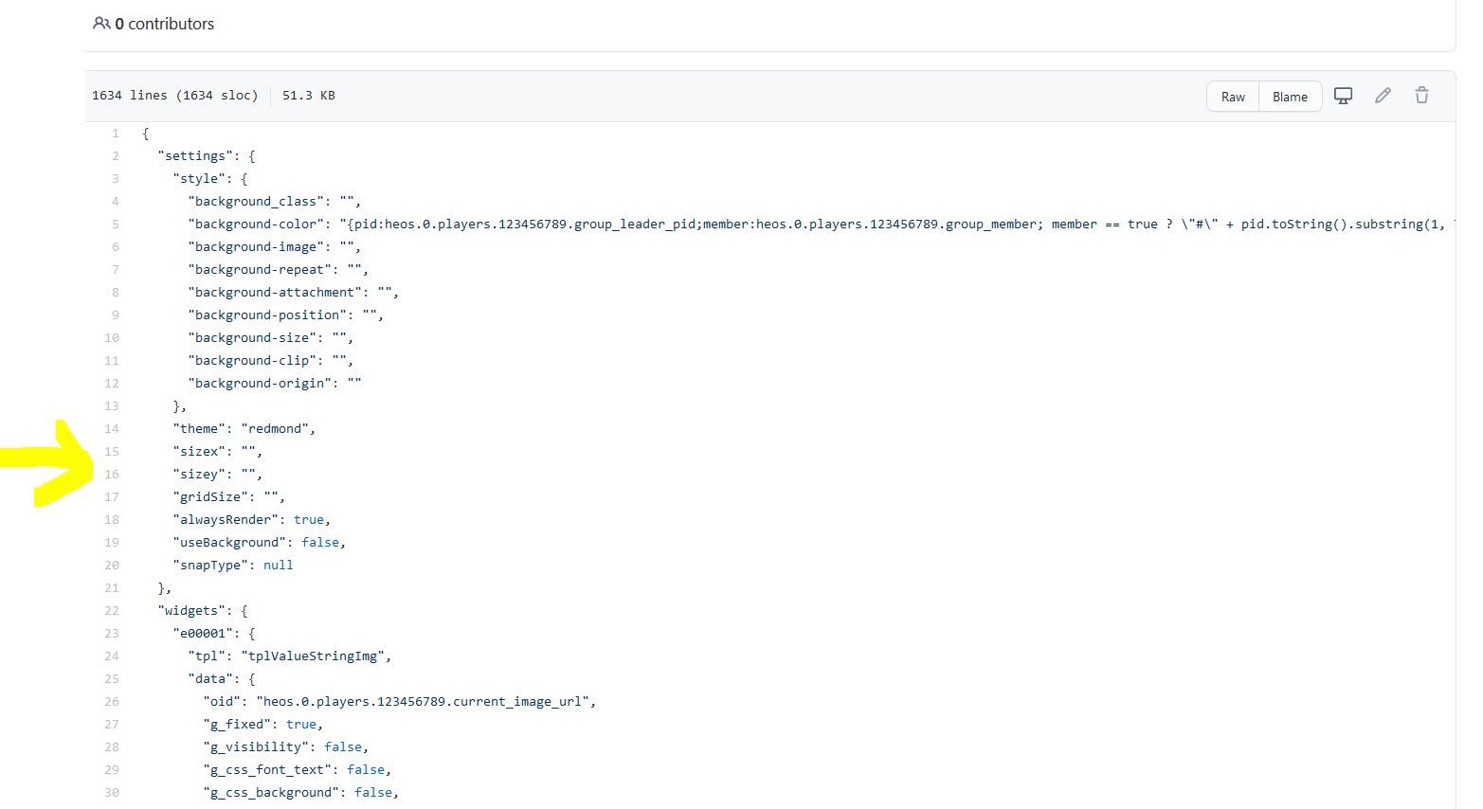The height and width of the screenshot is (809, 1483).
Task: Select line number 30
Action: click(x=112, y=793)
